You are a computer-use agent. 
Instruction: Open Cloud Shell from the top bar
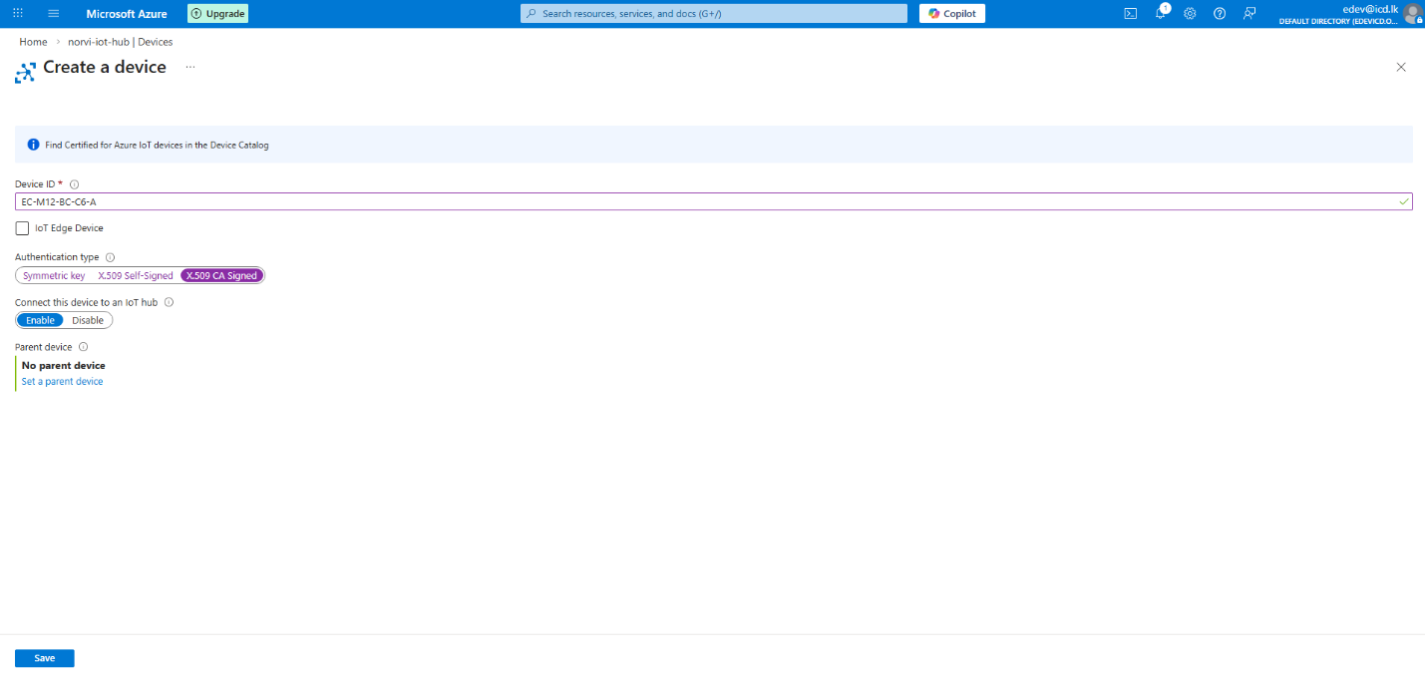pos(1131,13)
